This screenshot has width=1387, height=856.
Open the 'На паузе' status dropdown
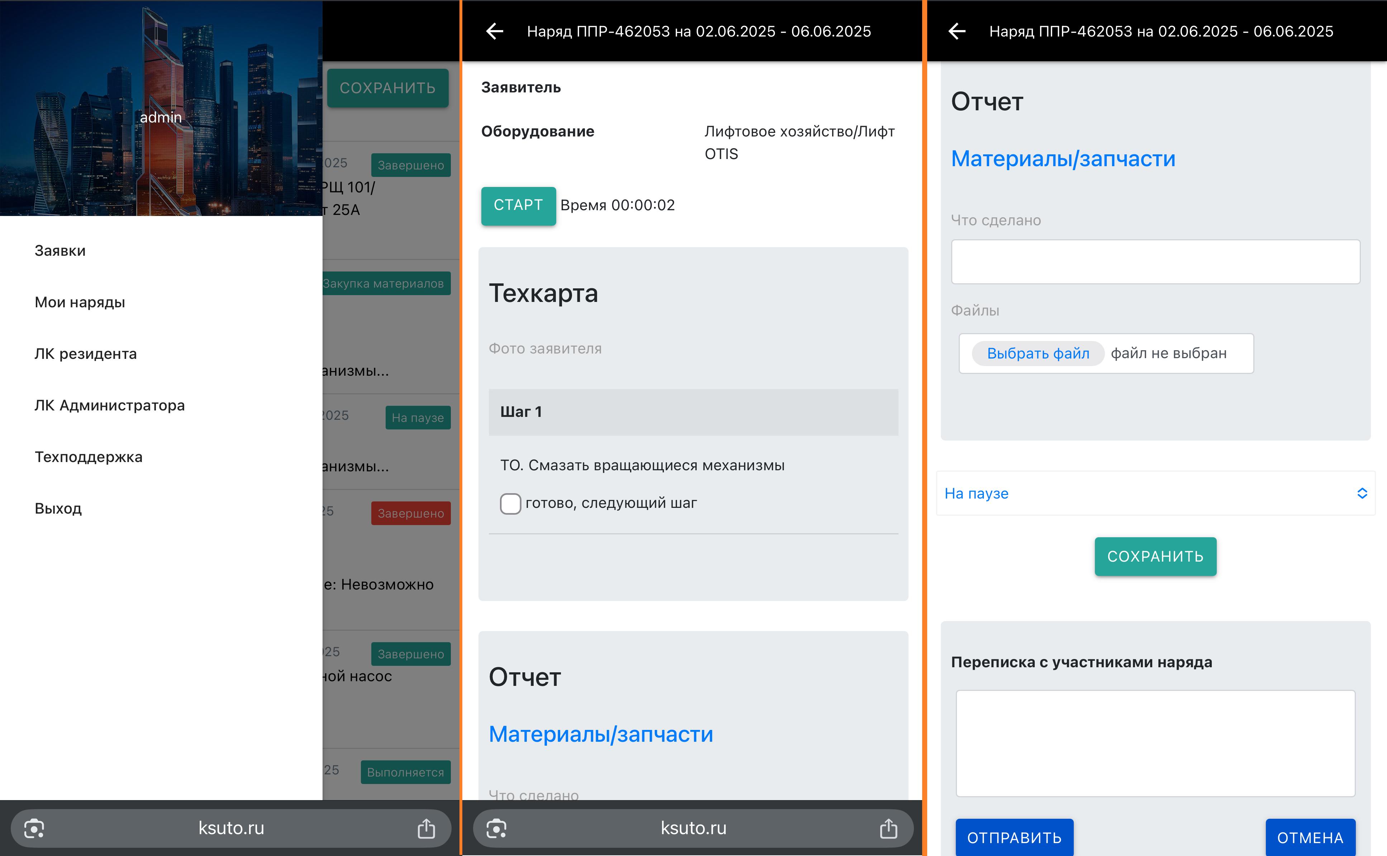[1155, 493]
